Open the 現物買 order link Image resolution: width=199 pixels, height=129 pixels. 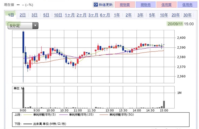coord(125,5)
